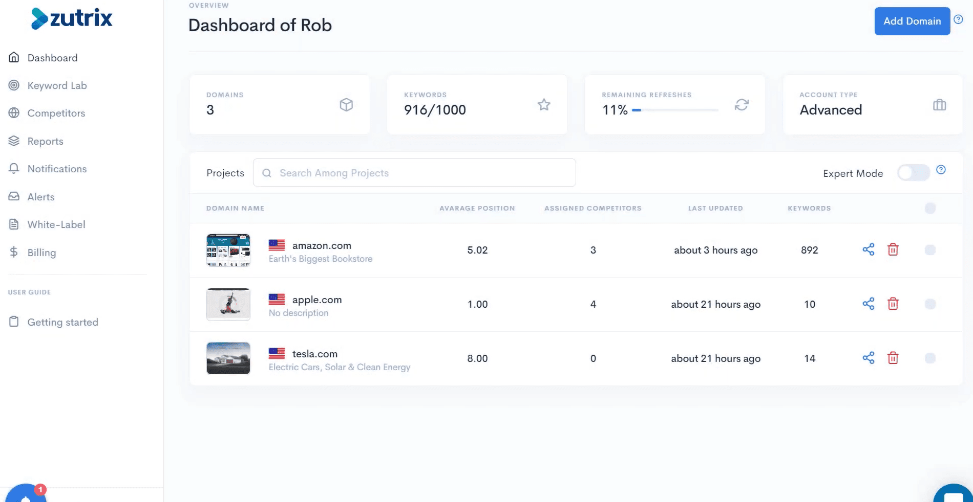The image size is (973, 502).
Task: Click the 916/1000 keywords value
Action: coord(435,110)
